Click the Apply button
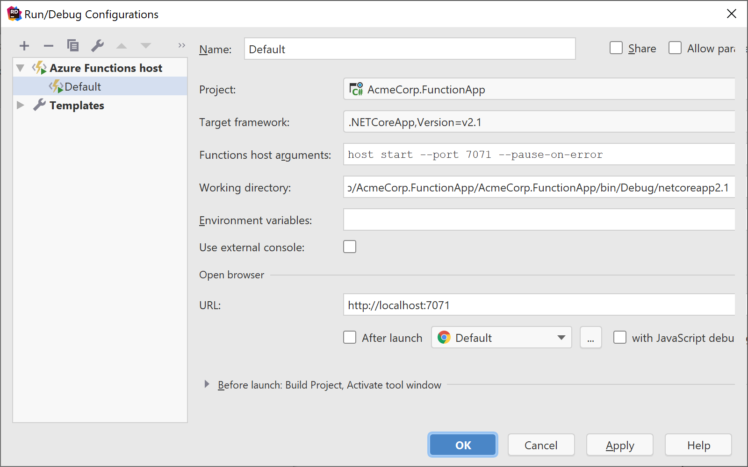Screen dimensions: 748x467 (620, 445)
